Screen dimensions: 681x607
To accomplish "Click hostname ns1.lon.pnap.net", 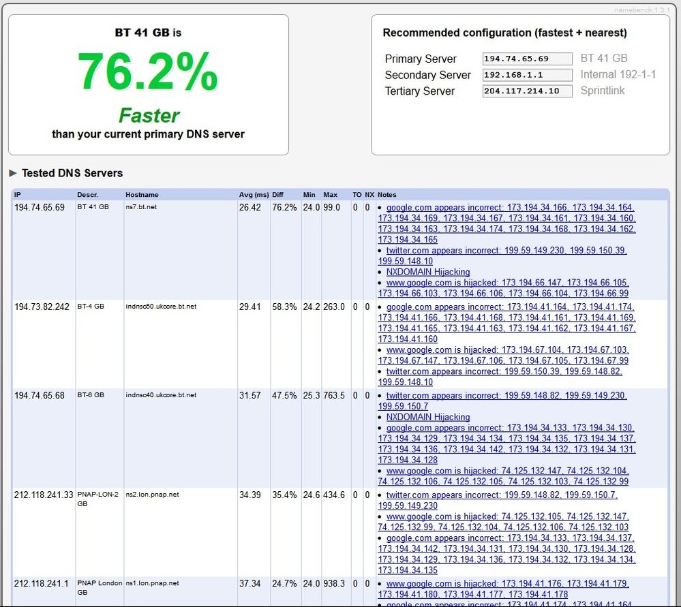I will [152, 583].
